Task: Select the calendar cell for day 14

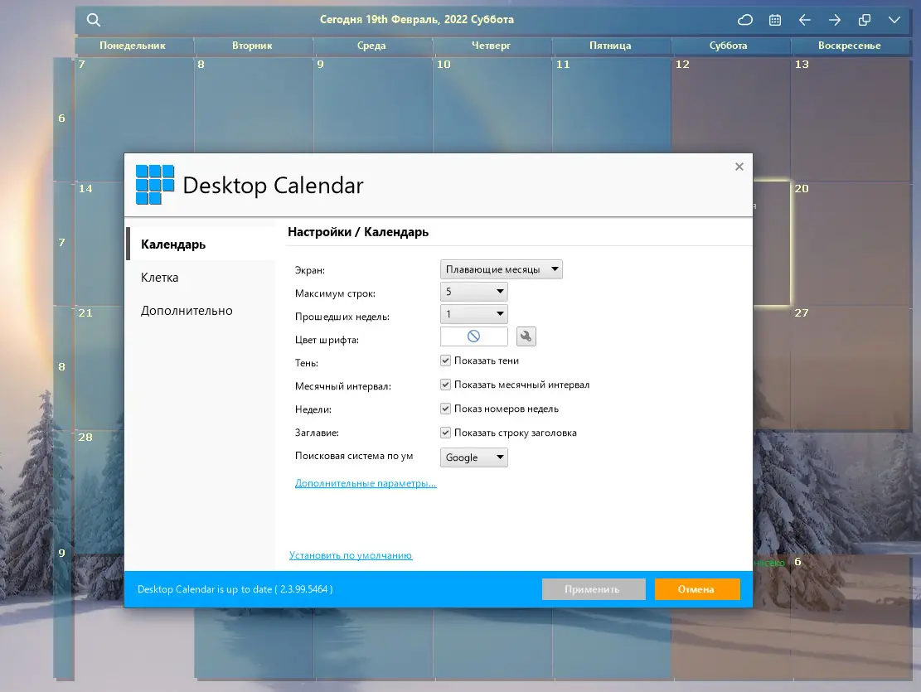Action: 99,243
